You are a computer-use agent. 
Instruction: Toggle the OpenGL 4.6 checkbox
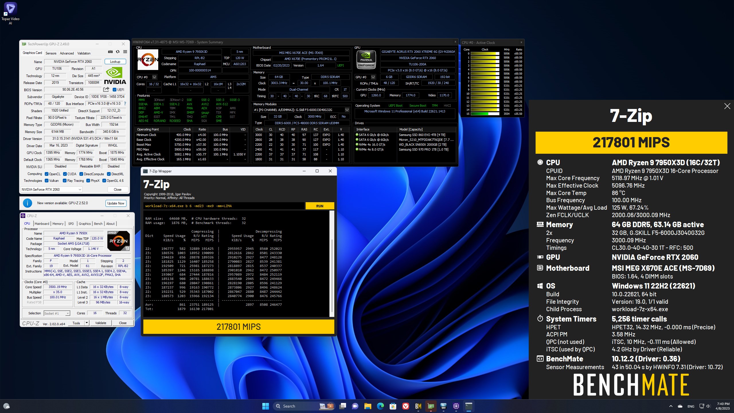[x=104, y=181]
